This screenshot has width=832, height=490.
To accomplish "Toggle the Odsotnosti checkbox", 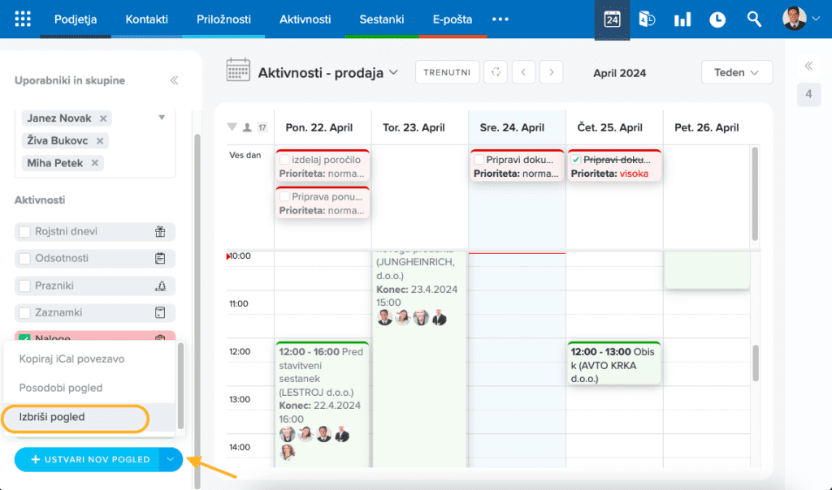I will 24,259.
